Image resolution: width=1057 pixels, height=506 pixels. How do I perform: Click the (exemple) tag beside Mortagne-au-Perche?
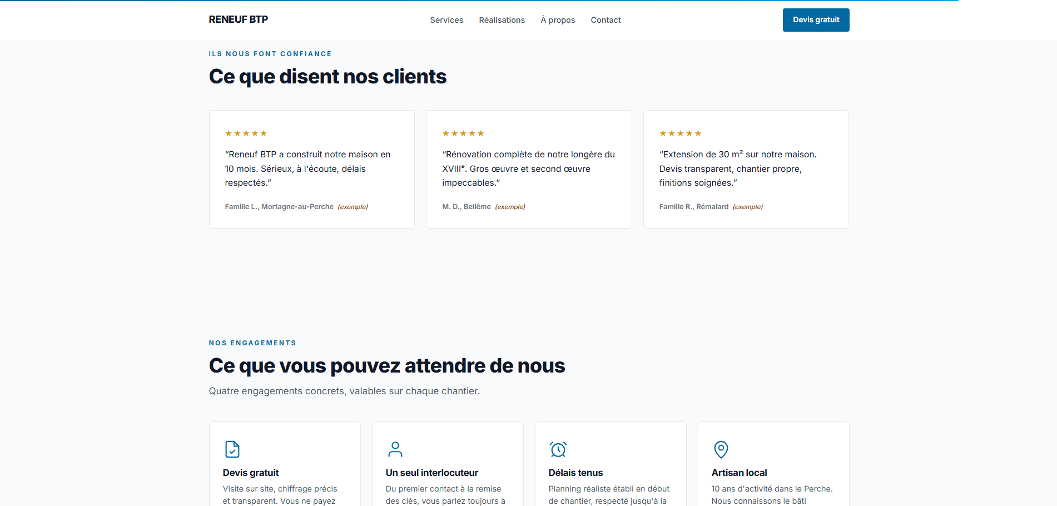[x=353, y=207]
